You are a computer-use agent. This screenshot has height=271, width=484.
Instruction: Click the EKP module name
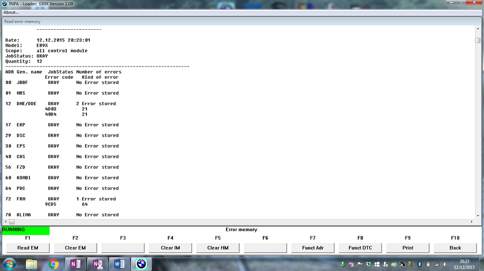pyautogui.click(x=21, y=125)
